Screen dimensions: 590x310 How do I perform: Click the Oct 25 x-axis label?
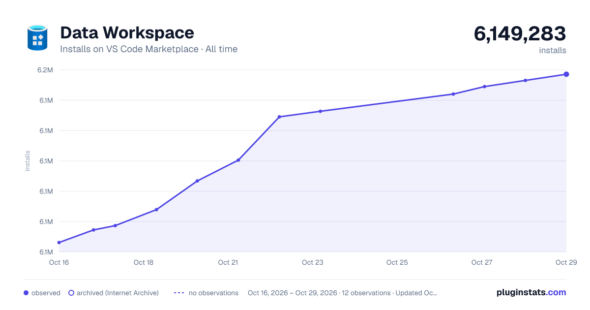pos(397,262)
